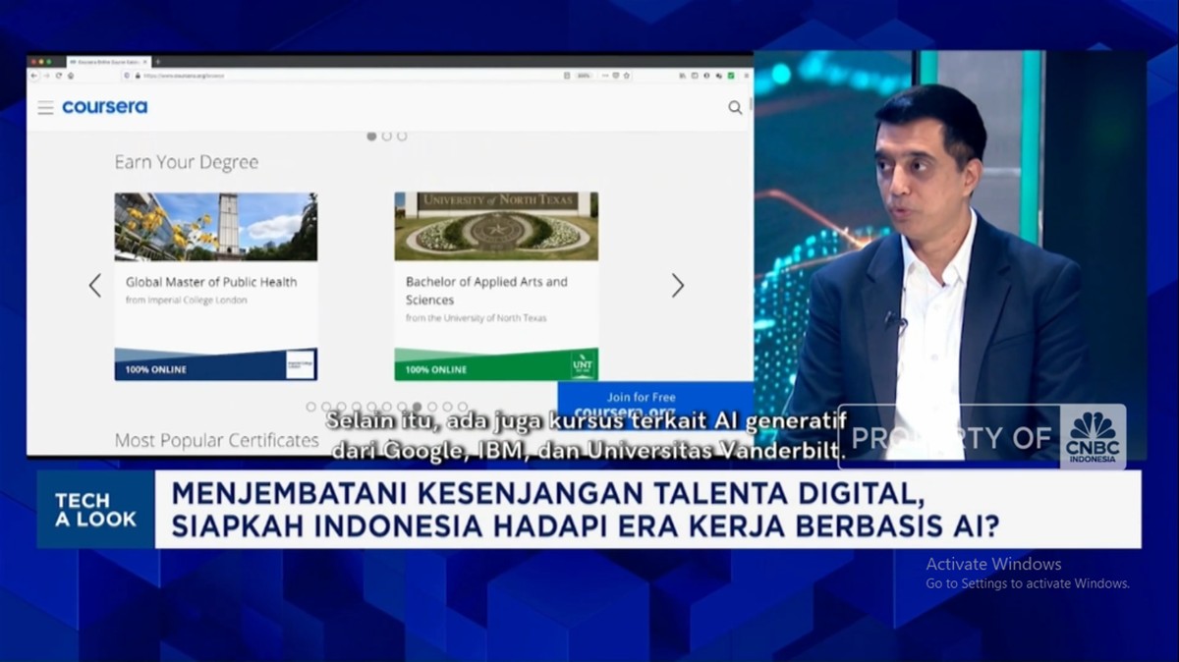This screenshot has width=1179, height=662.
Task: Select the third hero carousel dot
Action: [x=401, y=137]
